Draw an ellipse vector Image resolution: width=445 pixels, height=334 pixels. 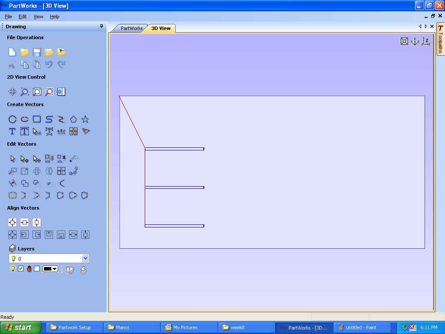coord(24,119)
